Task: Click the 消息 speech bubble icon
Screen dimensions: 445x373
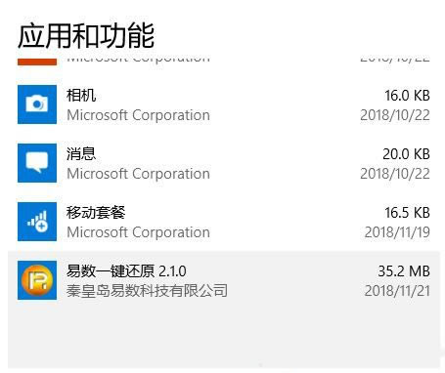Action: click(37, 163)
